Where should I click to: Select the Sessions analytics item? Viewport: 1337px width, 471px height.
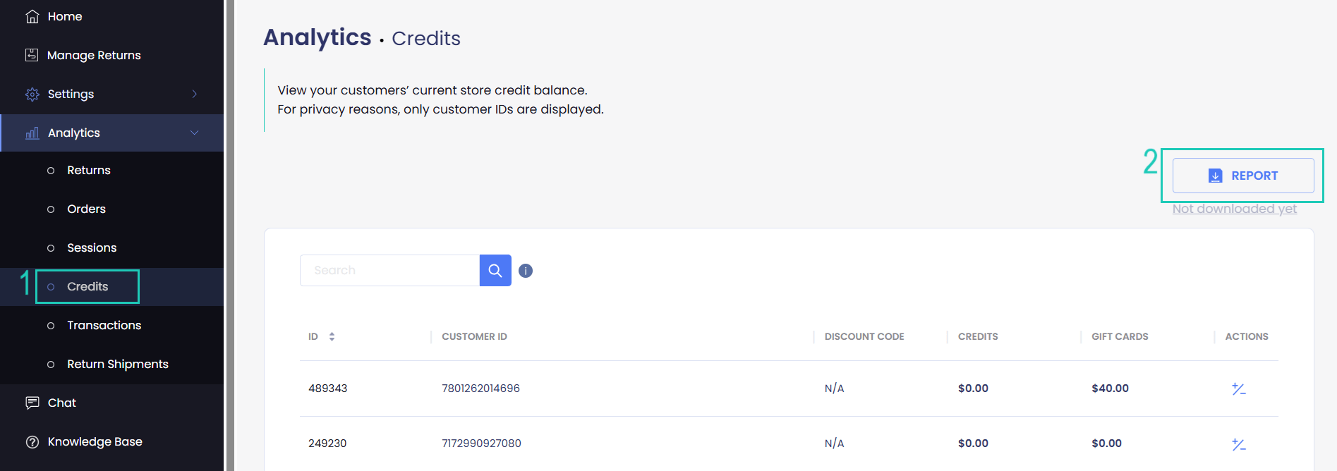click(92, 248)
